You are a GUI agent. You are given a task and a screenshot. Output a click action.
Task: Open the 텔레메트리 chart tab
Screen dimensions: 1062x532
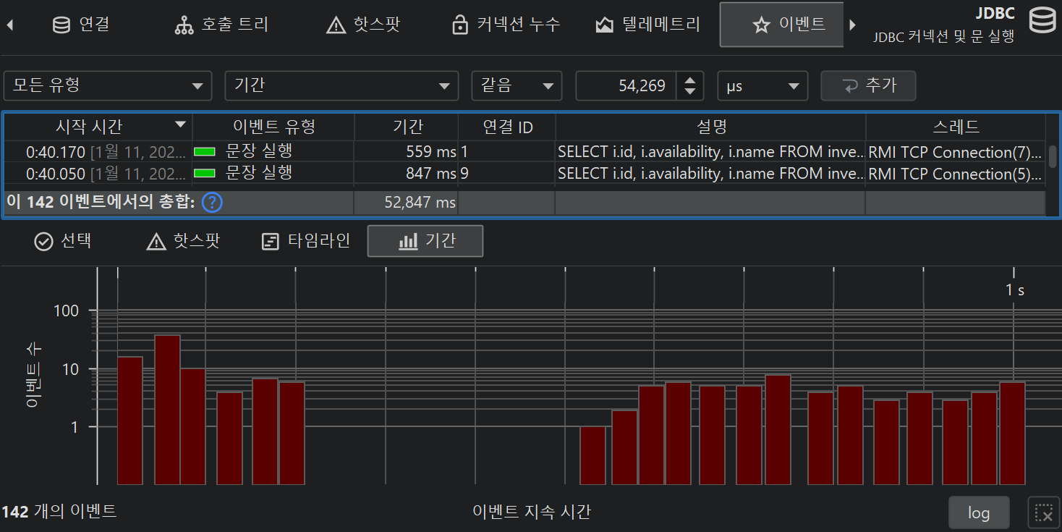coord(647,25)
